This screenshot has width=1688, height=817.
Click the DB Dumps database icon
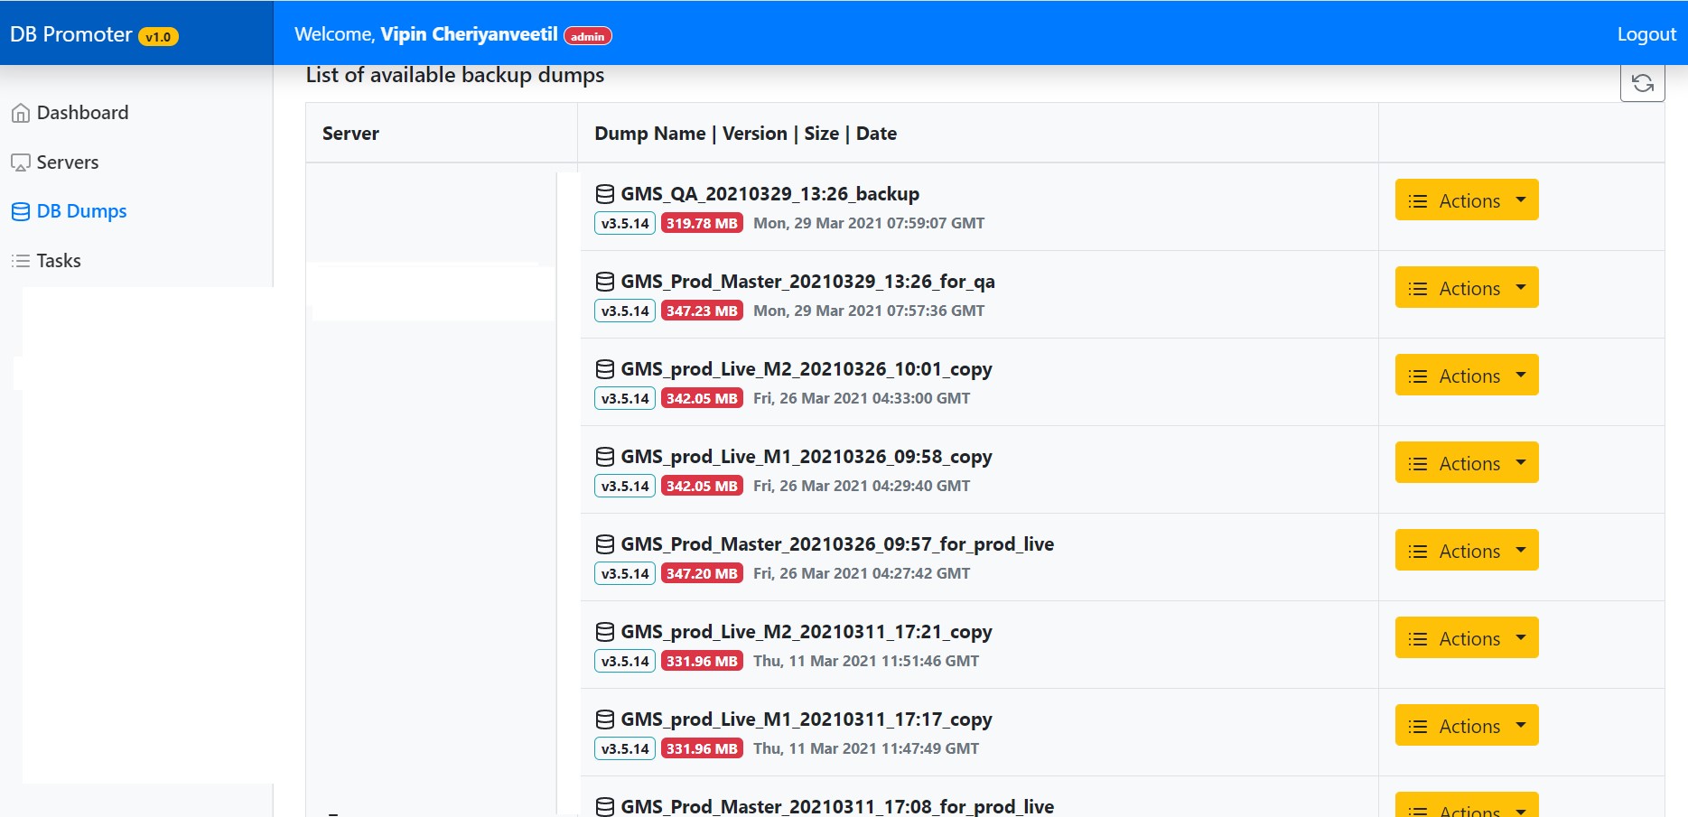click(x=20, y=212)
